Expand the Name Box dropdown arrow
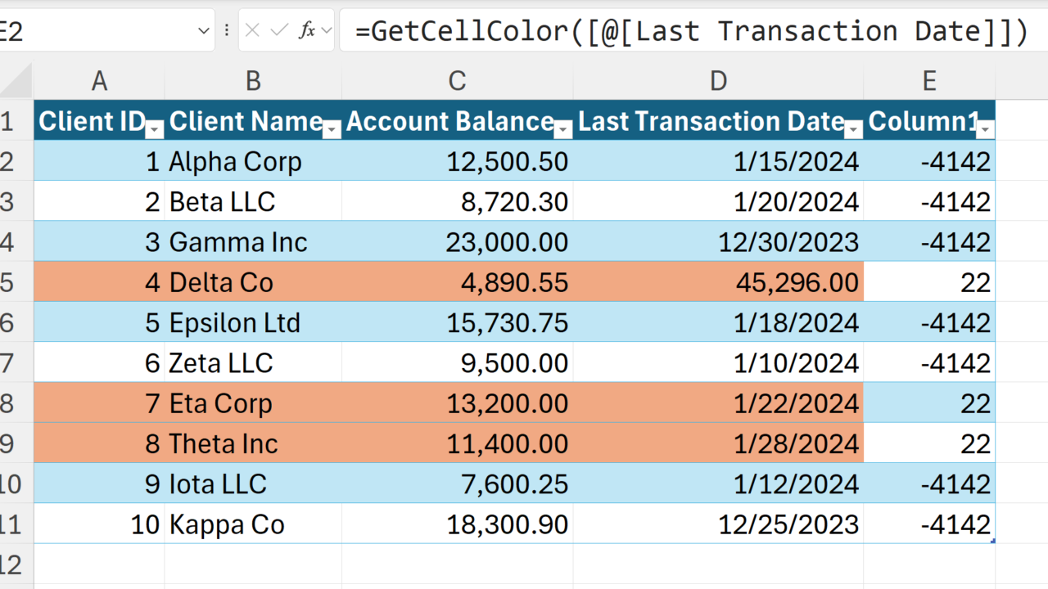1048x589 pixels. tap(203, 31)
